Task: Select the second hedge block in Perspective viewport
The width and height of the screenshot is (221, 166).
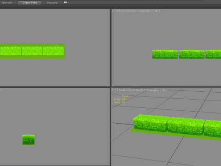Action: pyautogui.click(x=186, y=126)
